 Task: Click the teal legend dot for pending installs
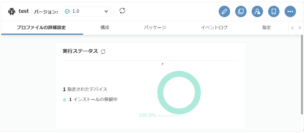[x=65, y=100]
